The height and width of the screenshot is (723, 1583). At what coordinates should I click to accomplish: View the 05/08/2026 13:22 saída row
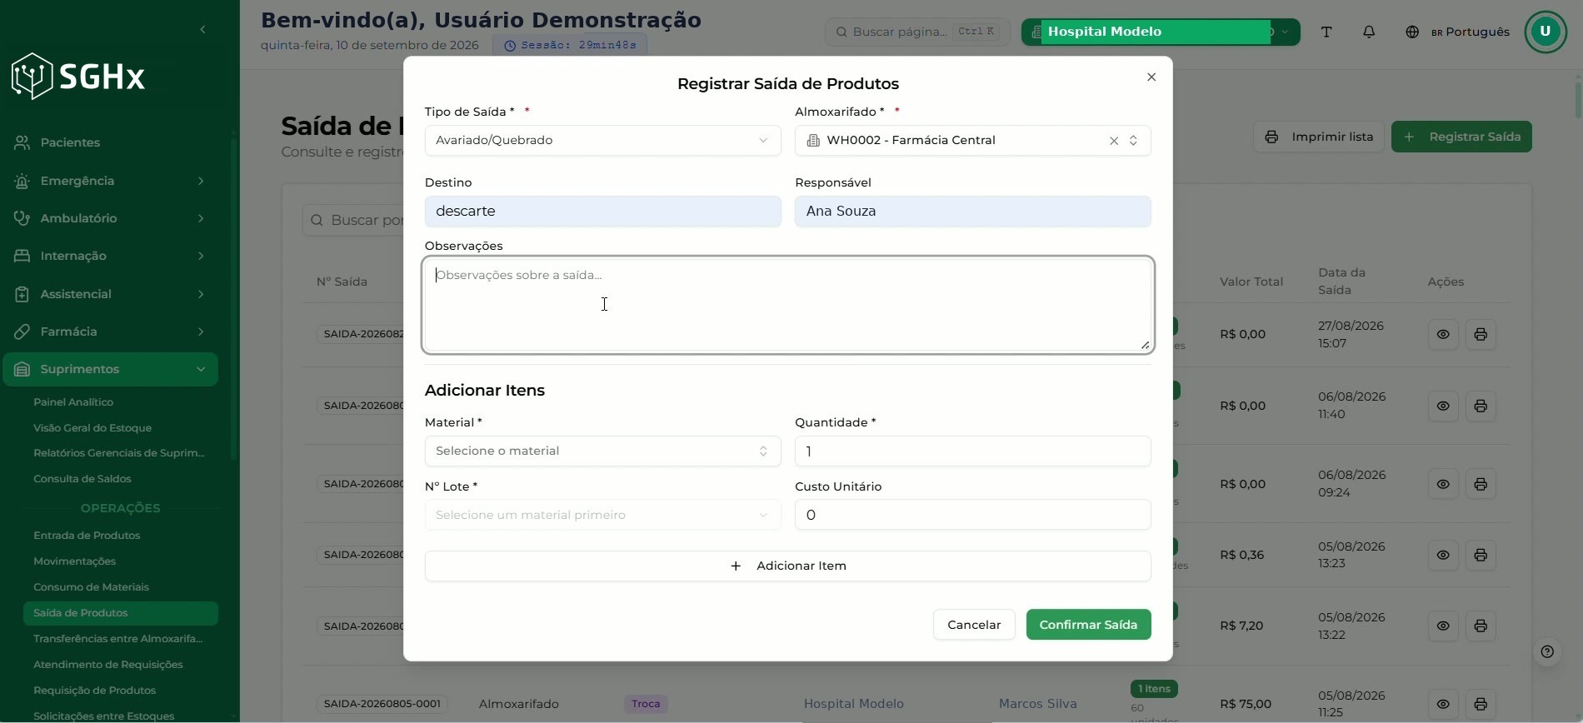pyautogui.click(x=1443, y=626)
